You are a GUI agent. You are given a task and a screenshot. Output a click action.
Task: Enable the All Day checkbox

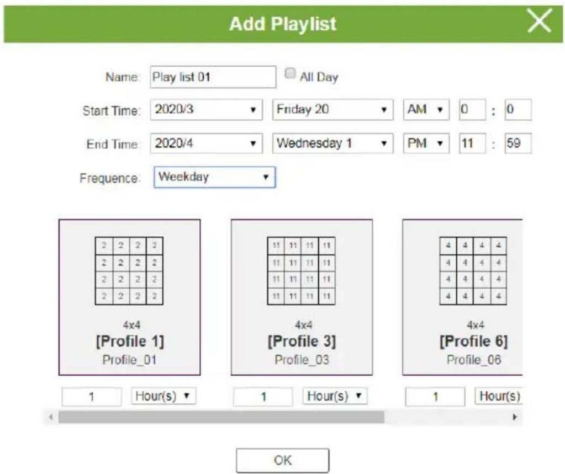pyautogui.click(x=290, y=73)
